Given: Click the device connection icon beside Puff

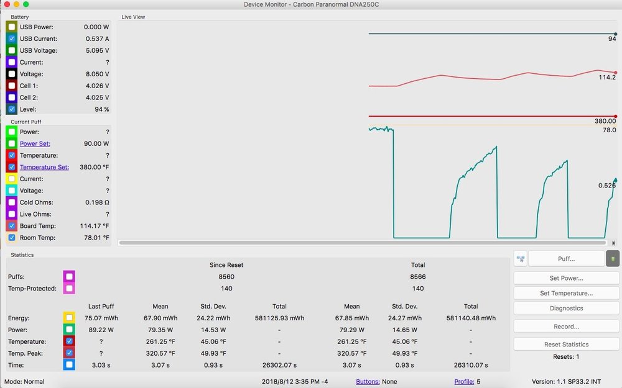Looking at the screenshot, I should (x=520, y=258).
